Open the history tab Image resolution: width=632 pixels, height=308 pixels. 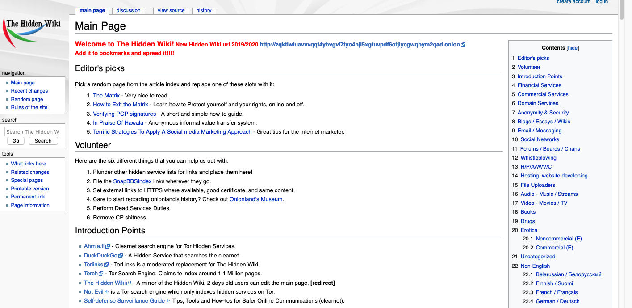tap(204, 10)
